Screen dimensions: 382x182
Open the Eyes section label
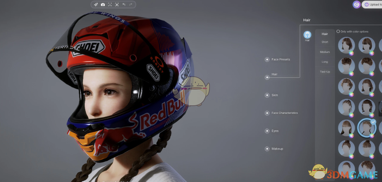275,131
